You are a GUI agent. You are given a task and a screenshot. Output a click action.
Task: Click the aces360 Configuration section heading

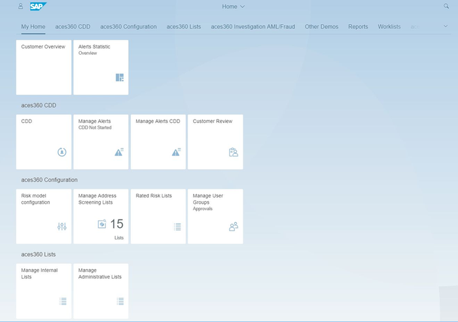(49, 180)
